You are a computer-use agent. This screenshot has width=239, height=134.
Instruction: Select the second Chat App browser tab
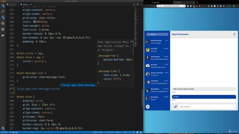(x=184, y=3)
